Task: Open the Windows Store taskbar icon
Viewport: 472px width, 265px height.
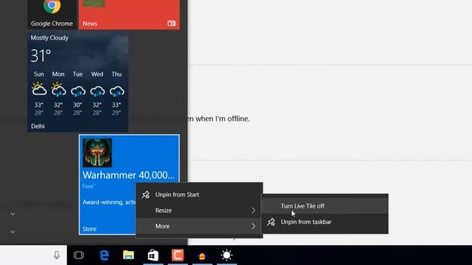Action: click(x=153, y=255)
